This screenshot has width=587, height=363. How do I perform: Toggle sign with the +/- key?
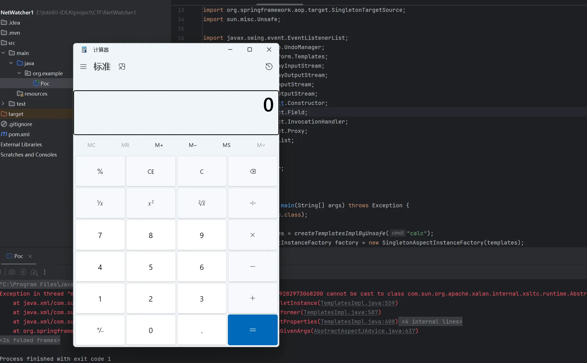point(100,330)
